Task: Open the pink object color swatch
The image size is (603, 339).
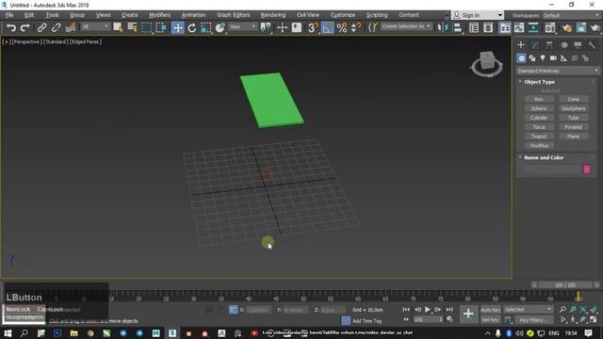Action: [x=586, y=169]
